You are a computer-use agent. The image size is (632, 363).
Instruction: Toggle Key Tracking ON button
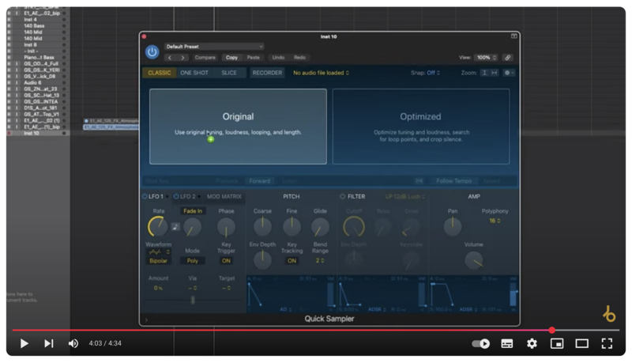pos(292,261)
